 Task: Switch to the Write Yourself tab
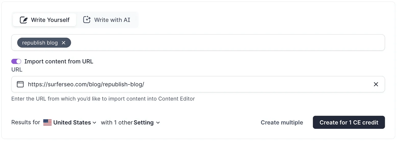click(45, 20)
